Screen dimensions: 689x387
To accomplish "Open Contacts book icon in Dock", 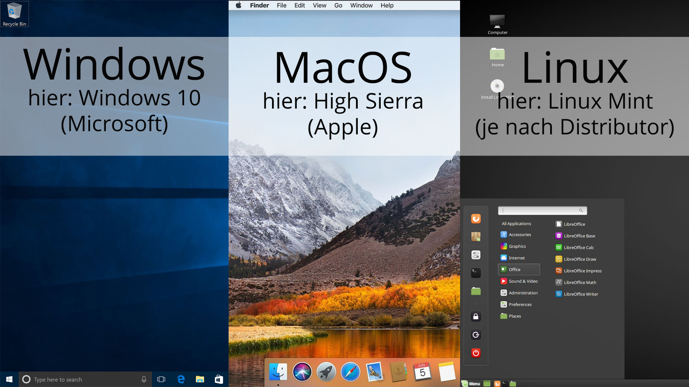I will click(x=398, y=372).
